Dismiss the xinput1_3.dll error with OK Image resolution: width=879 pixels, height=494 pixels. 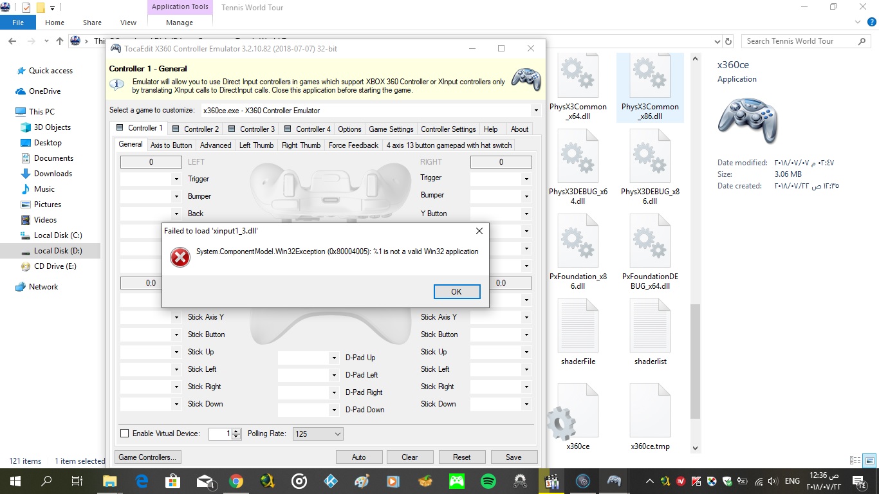[x=457, y=291]
